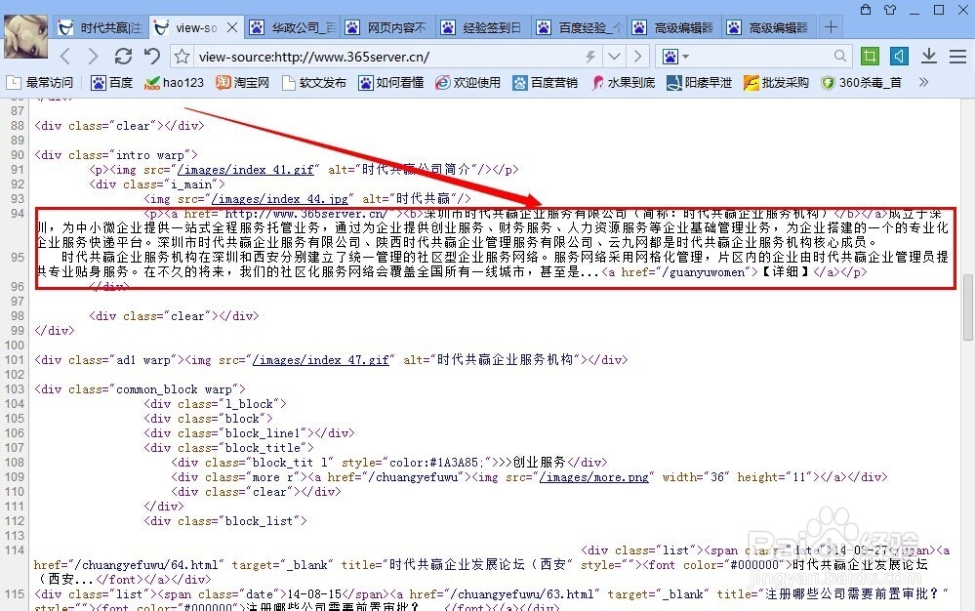
Task: Click the green screenshot crop icon
Action: coord(870,56)
